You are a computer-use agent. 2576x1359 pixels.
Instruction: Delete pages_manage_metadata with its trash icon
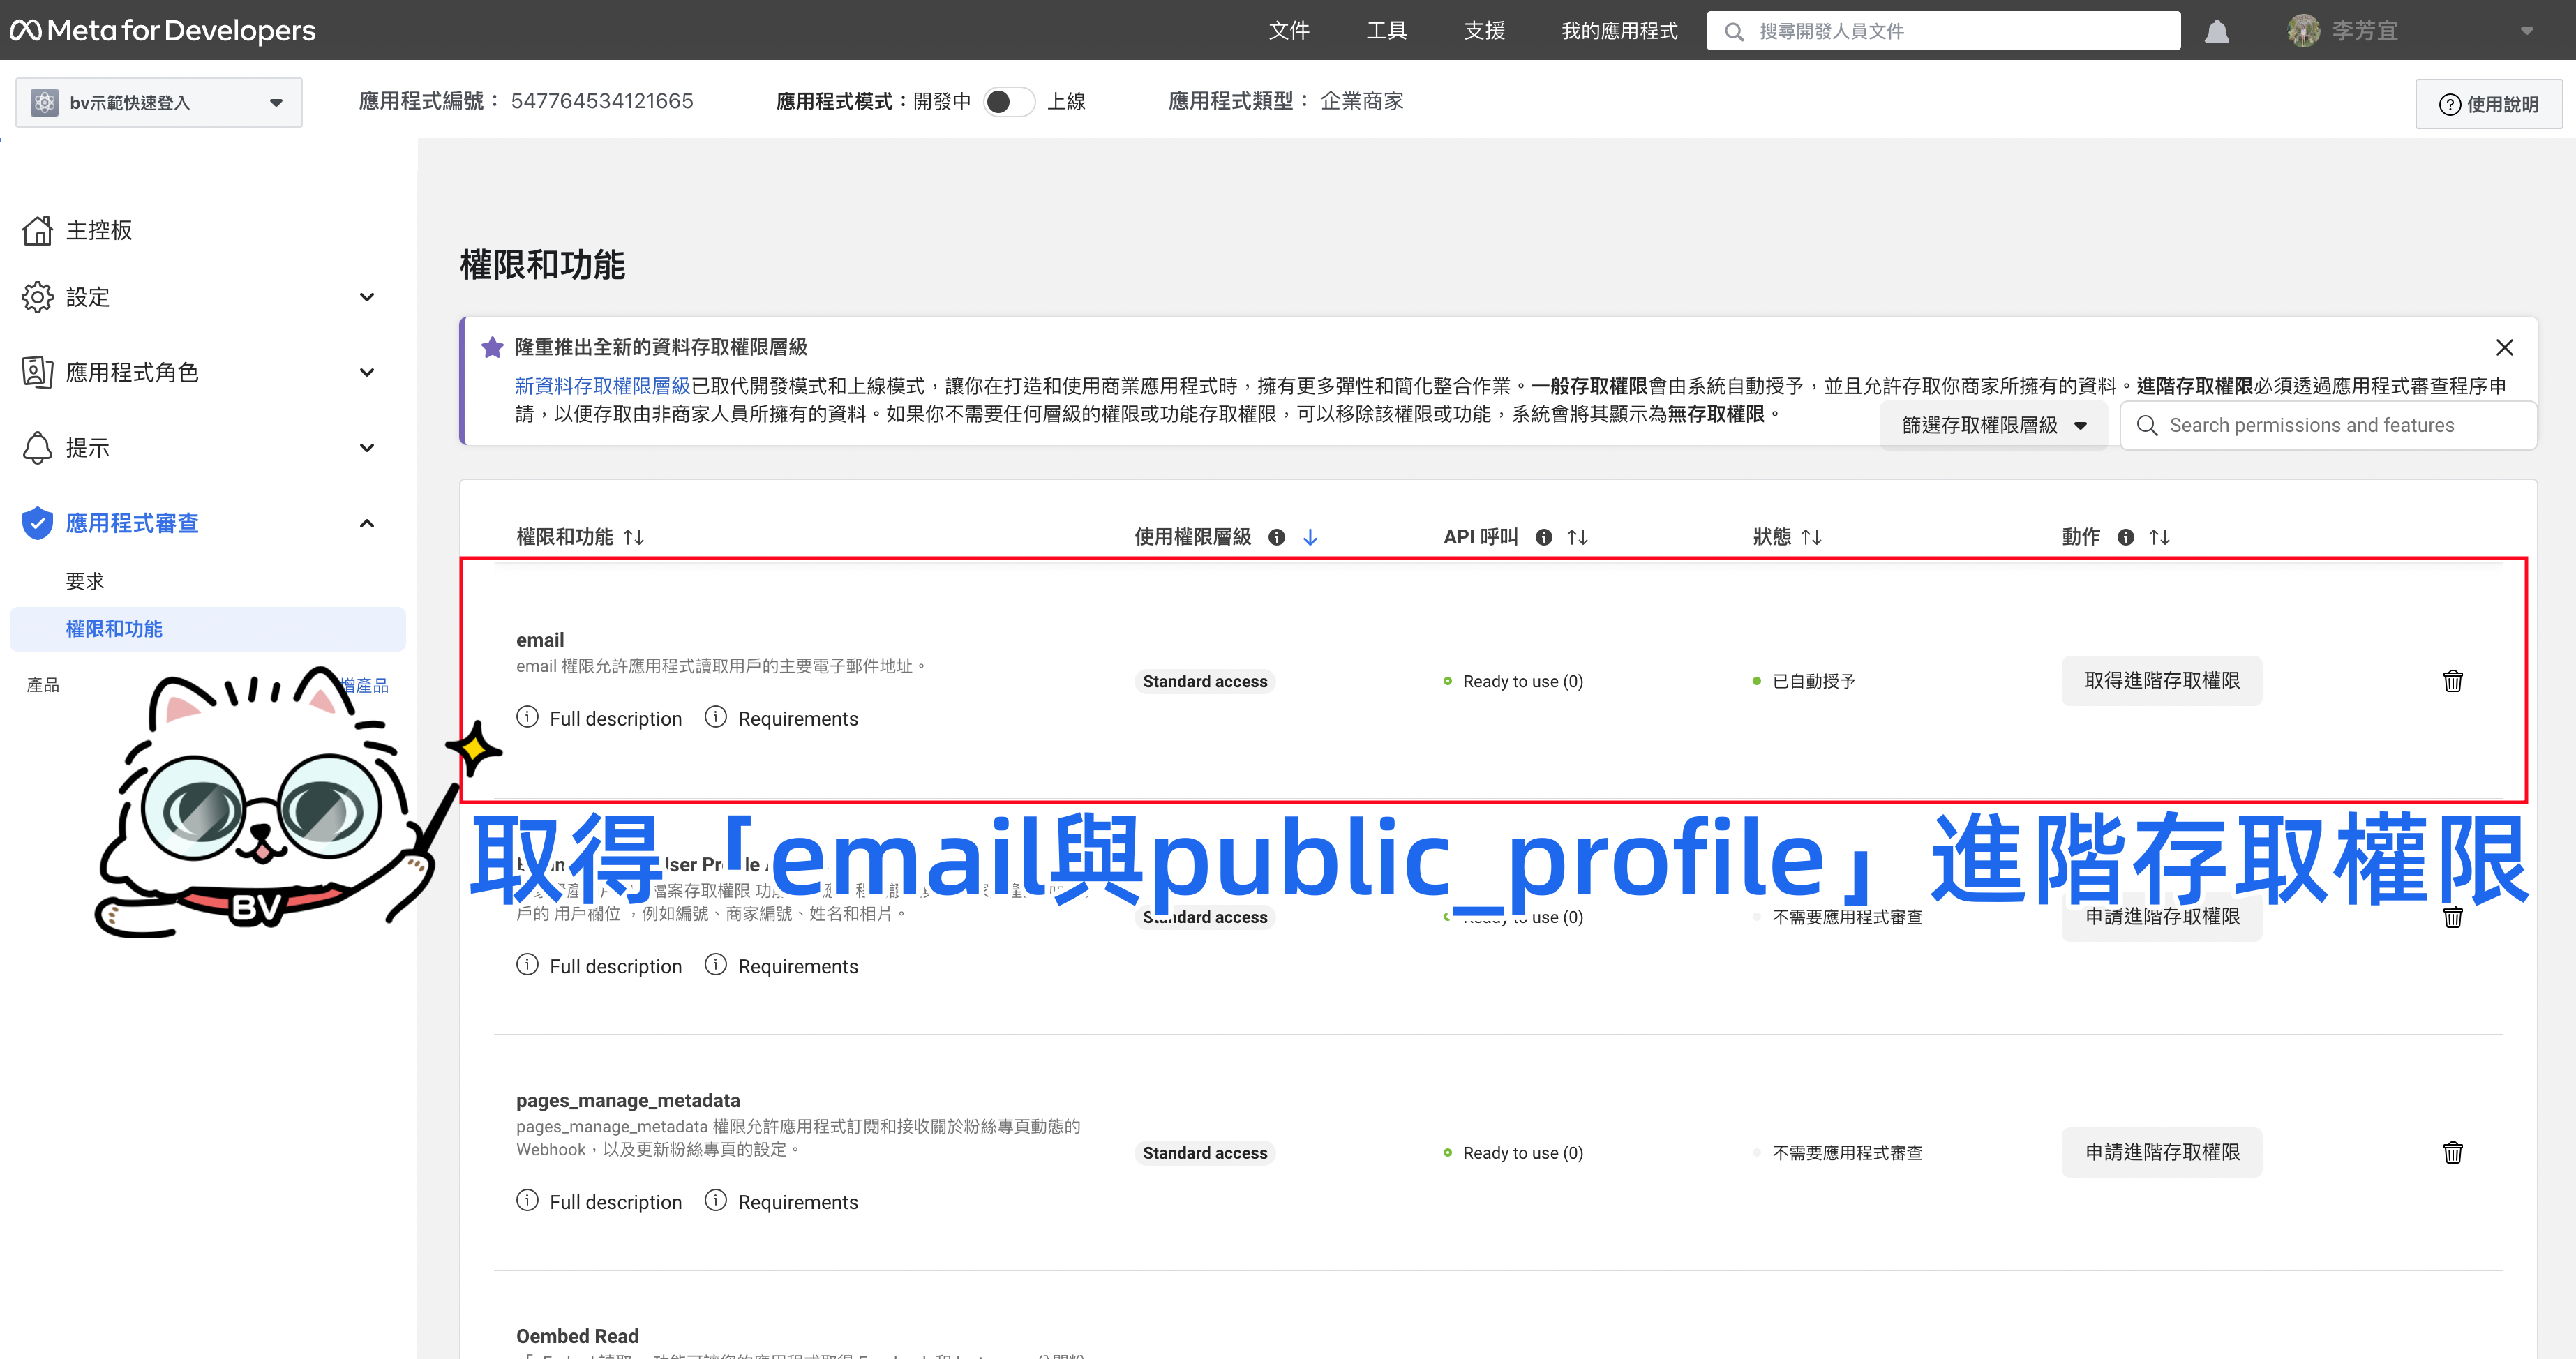(x=2453, y=1152)
